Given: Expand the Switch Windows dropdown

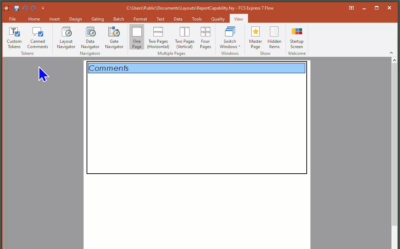Looking at the screenshot, I should (230, 37).
